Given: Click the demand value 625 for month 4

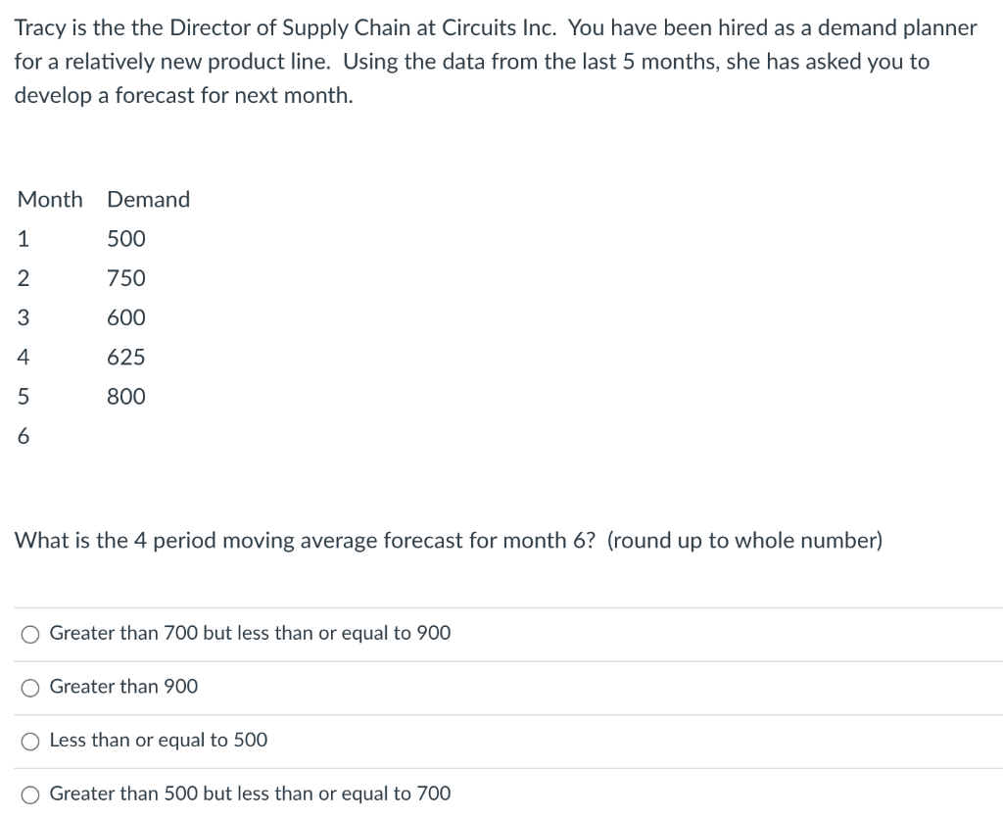Looking at the screenshot, I should [125, 357].
